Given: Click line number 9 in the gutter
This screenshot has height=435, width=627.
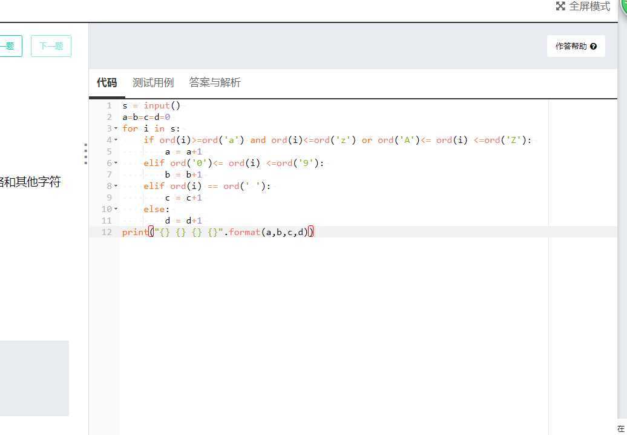Looking at the screenshot, I should (109, 198).
